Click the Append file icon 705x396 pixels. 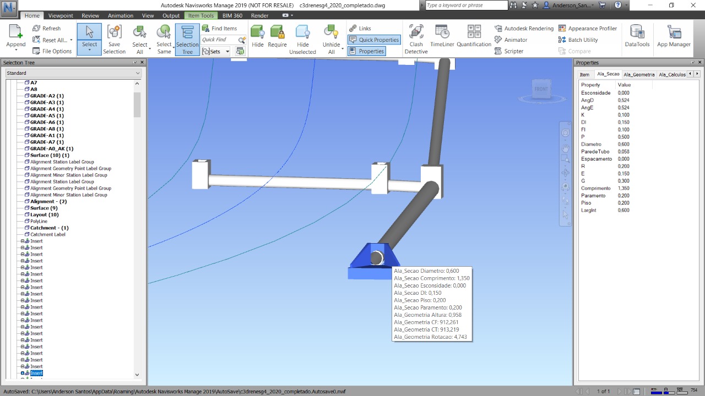[15, 32]
